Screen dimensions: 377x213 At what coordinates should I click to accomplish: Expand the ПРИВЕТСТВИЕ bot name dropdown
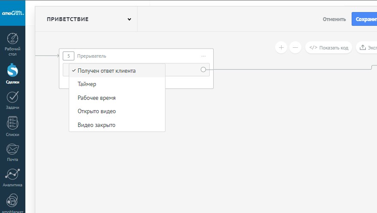(x=129, y=19)
